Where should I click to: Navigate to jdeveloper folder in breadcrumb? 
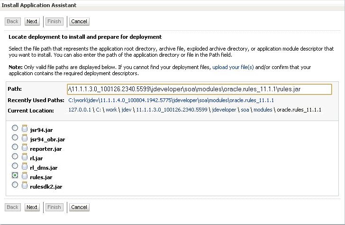(224, 110)
